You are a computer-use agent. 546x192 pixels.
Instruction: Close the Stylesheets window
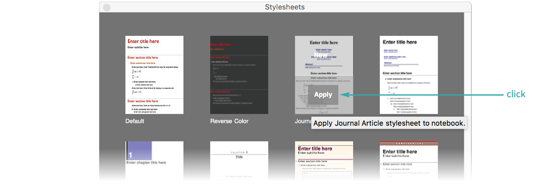107,7
